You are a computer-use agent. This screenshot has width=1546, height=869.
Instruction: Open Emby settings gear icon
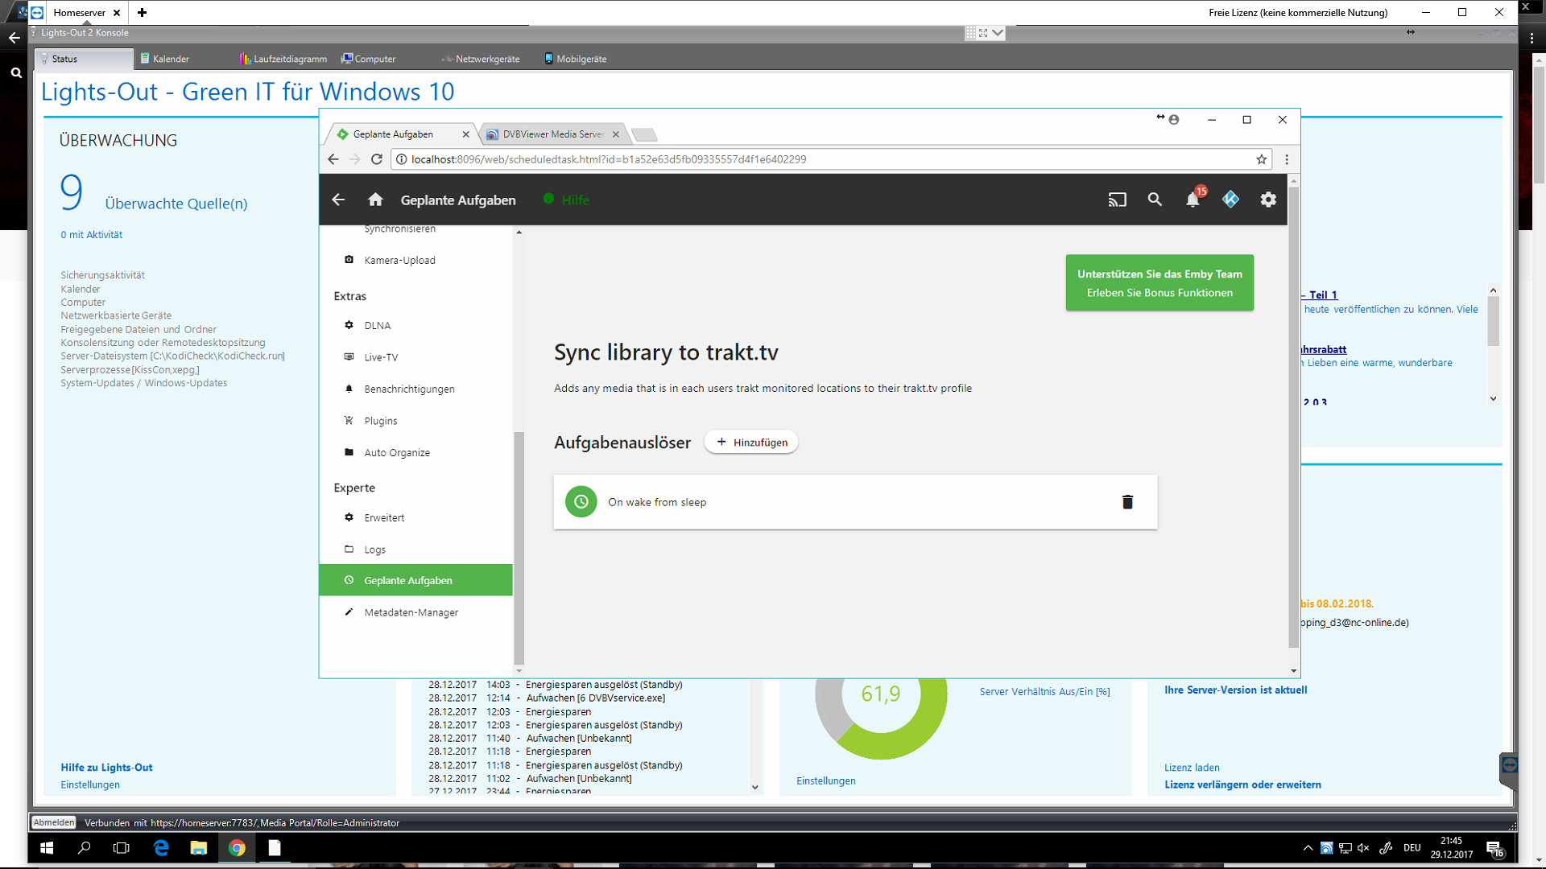click(x=1268, y=200)
